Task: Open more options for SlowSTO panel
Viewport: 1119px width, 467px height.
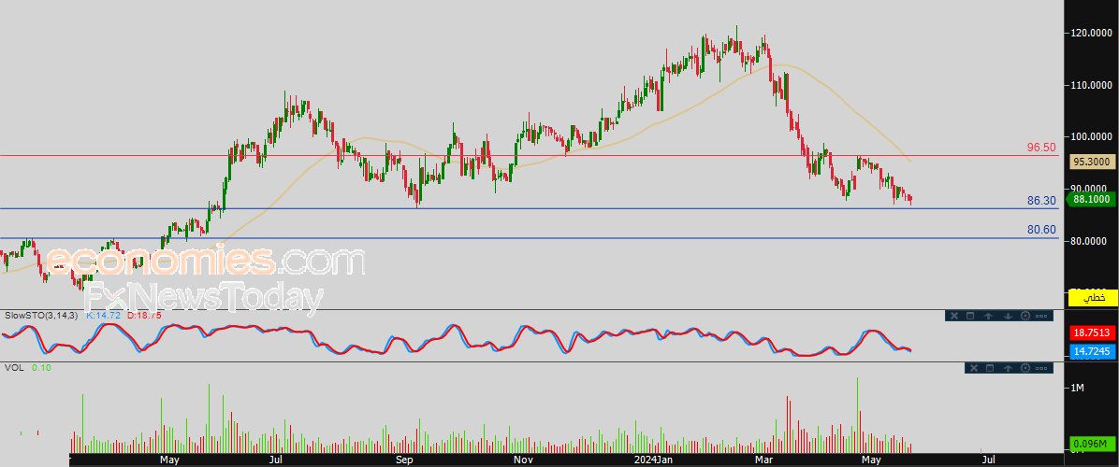Action: [x=1041, y=316]
